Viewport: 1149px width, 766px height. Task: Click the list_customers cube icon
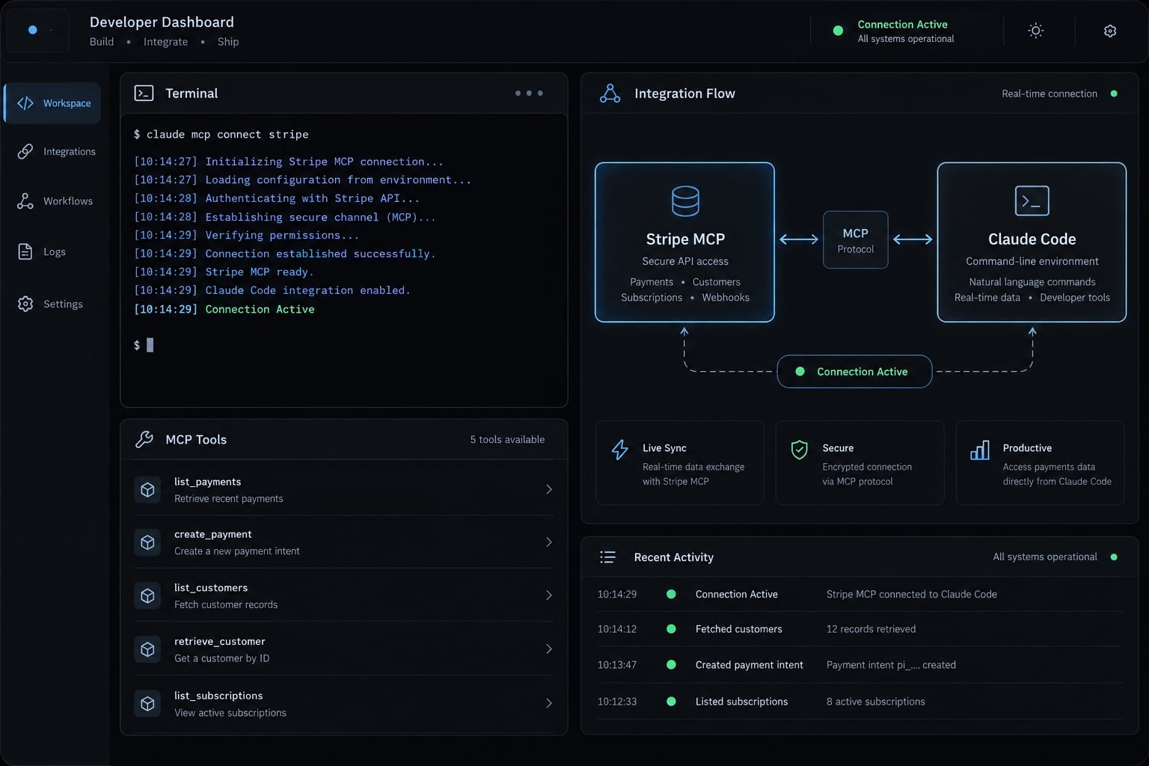click(147, 595)
